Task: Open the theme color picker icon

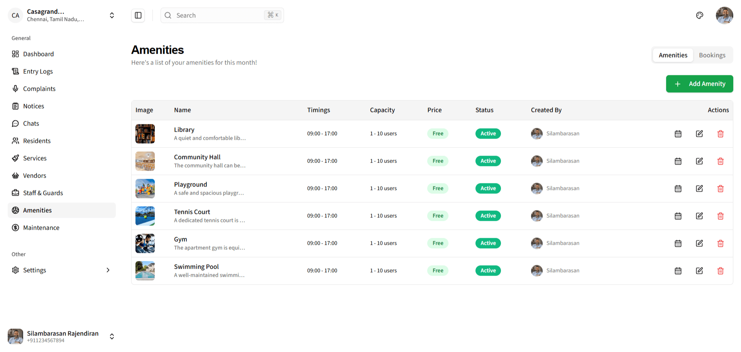Action: (700, 15)
